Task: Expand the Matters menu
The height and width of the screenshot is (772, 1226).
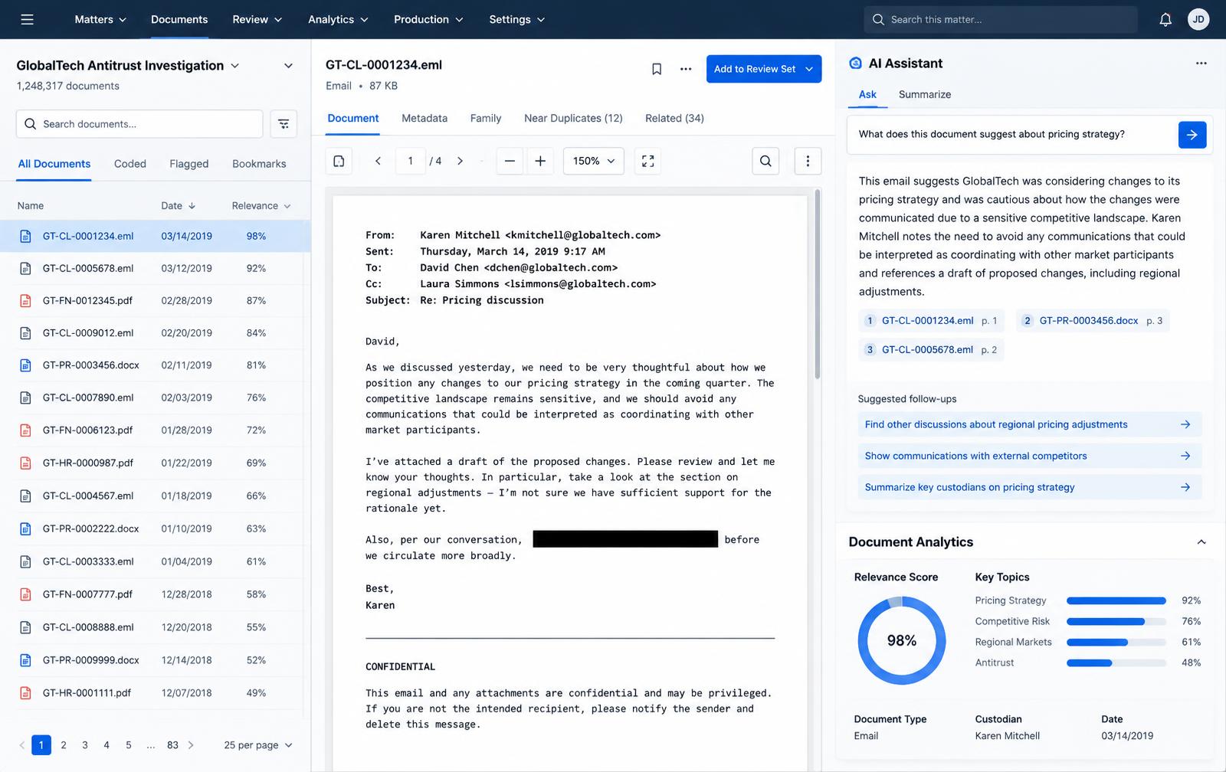Action: 100,19
